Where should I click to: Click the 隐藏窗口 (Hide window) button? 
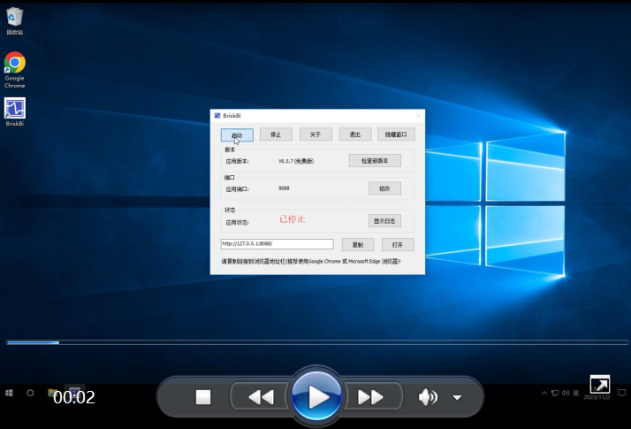(x=396, y=134)
